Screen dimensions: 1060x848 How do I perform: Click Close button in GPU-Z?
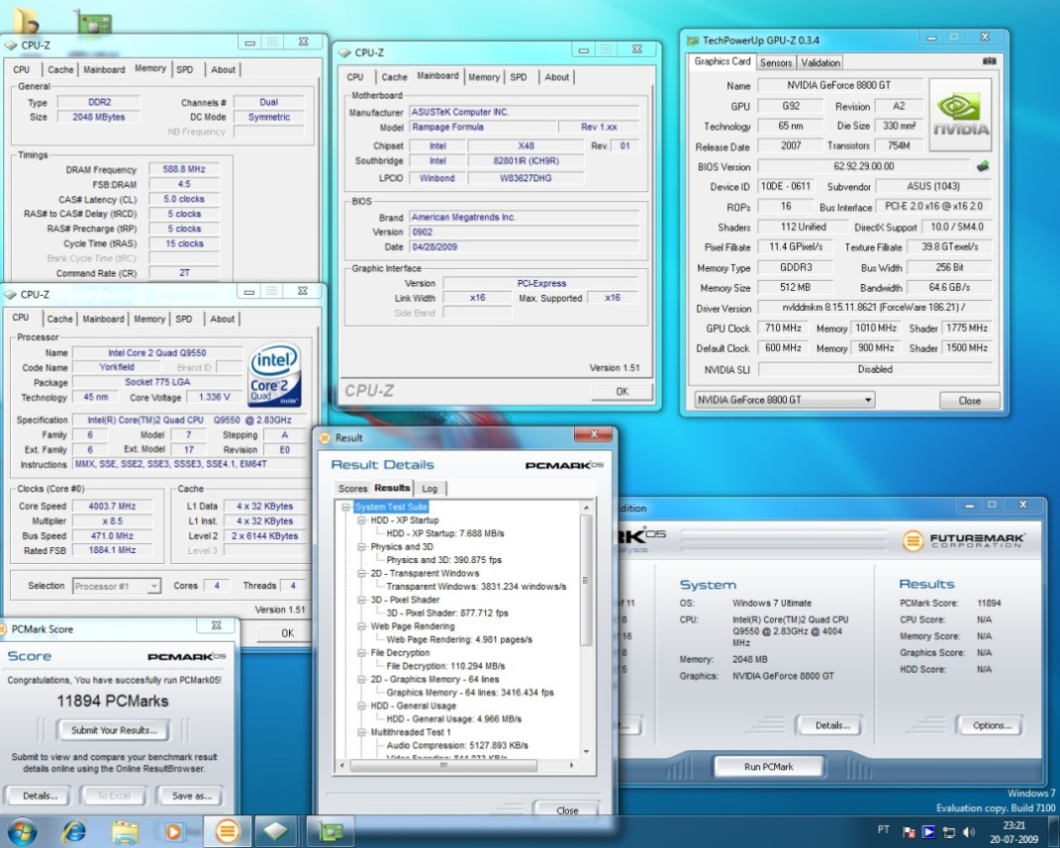click(968, 401)
